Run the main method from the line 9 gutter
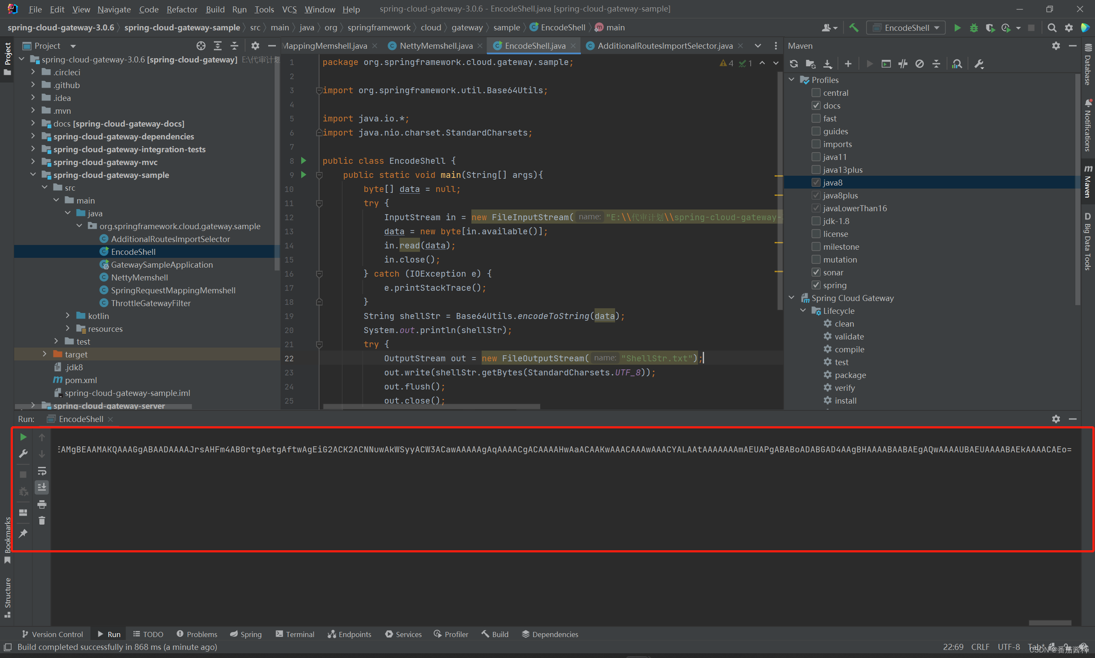The height and width of the screenshot is (658, 1095). pos(304,175)
